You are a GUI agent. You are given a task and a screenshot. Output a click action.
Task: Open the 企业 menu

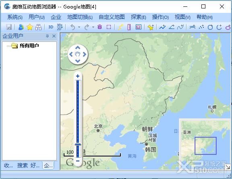pos(56,17)
